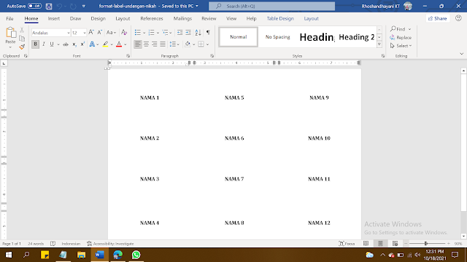Toggle Bold formatting
The width and height of the screenshot is (467, 262).
click(x=35, y=44)
